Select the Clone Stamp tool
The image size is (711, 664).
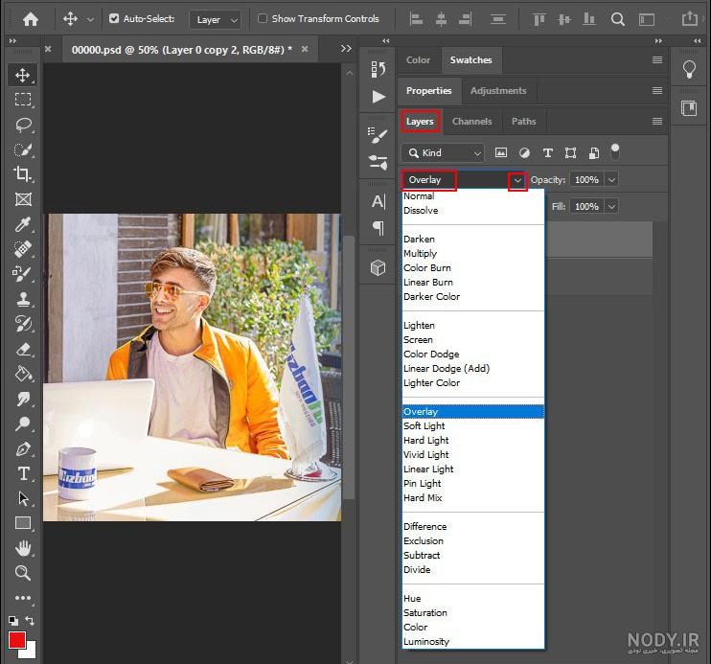pos(23,299)
